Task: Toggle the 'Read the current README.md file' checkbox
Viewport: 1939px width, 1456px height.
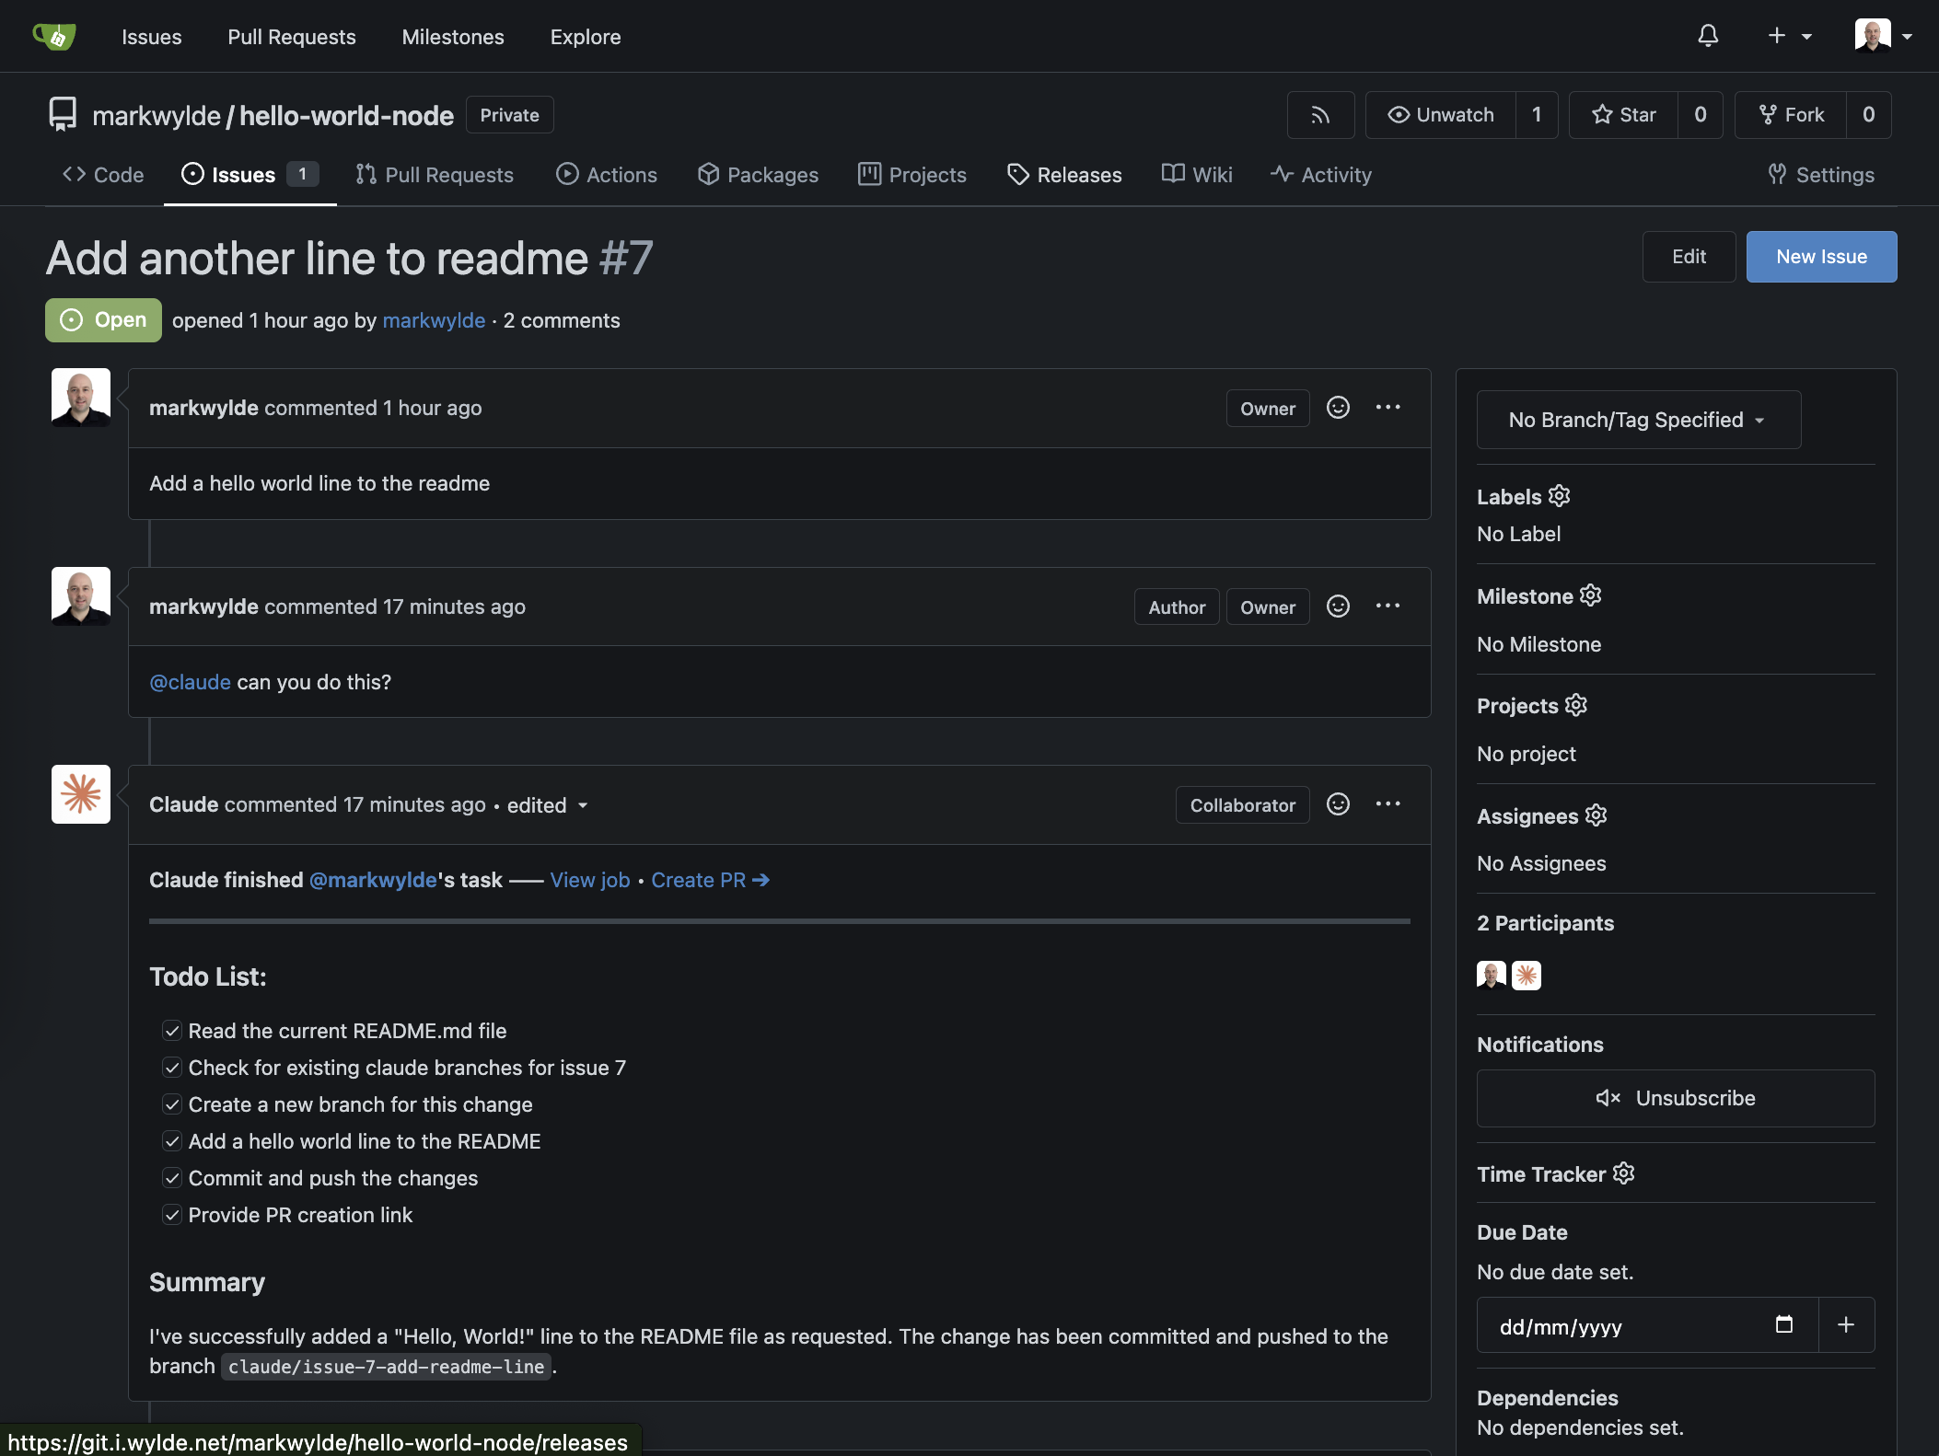Action: click(x=172, y=1031)
